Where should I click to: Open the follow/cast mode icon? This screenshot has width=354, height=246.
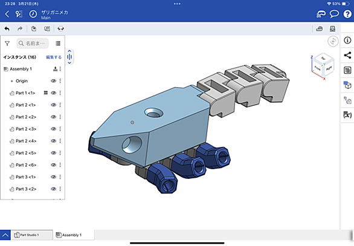(x=321, y=14)
